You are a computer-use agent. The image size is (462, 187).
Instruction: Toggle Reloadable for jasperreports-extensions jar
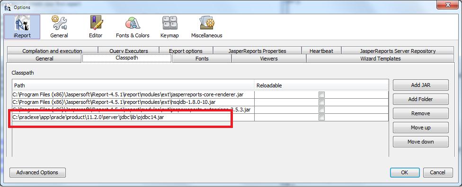pos(321,110)
